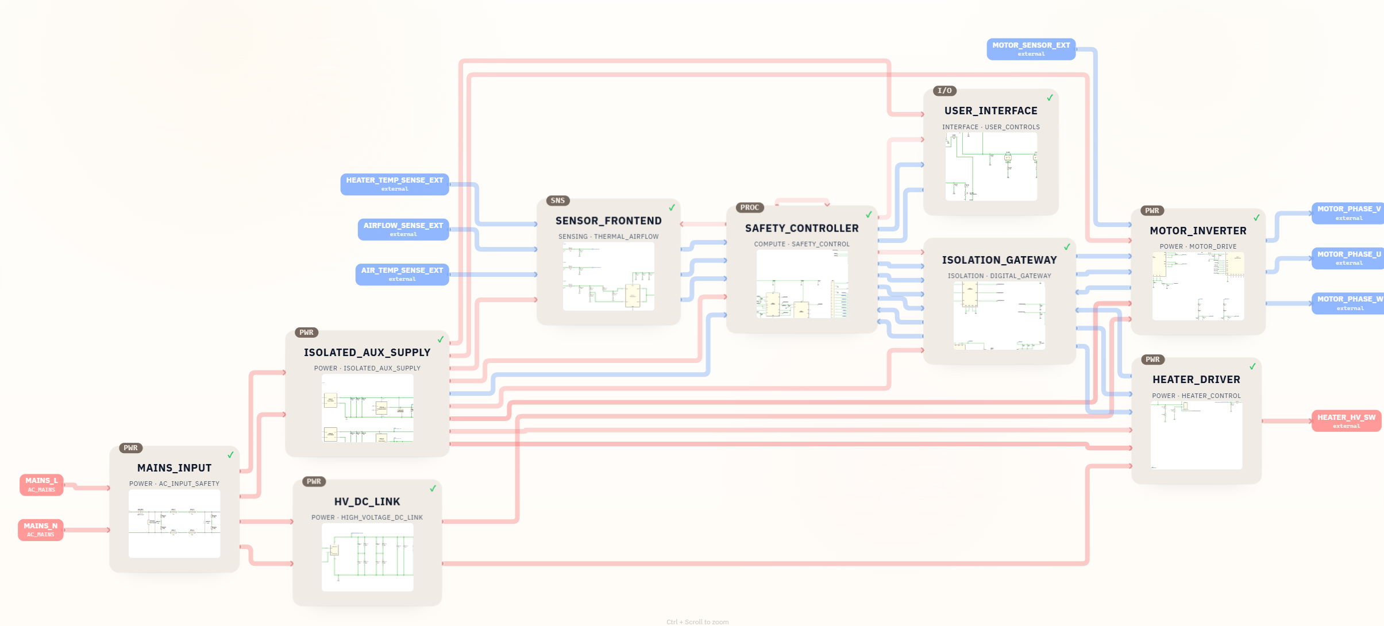Click the USER_INTERFACE block title

pos(991,111)
